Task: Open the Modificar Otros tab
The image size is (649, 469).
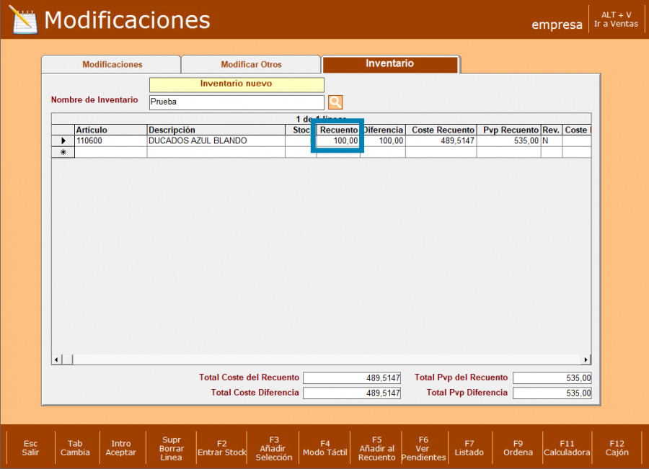Action: (x=251, y=65)
